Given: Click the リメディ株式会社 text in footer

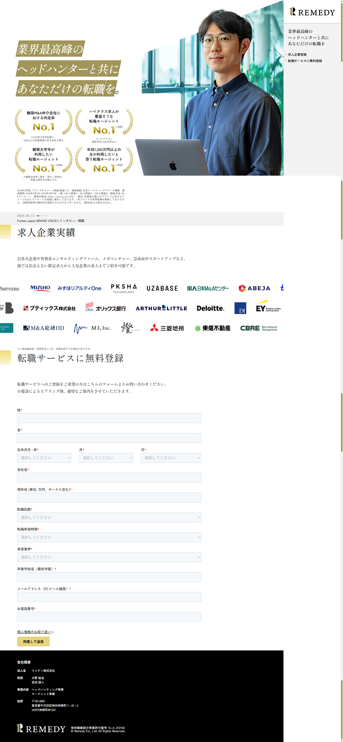Looking at the screenshot, I should pos(43,671).
